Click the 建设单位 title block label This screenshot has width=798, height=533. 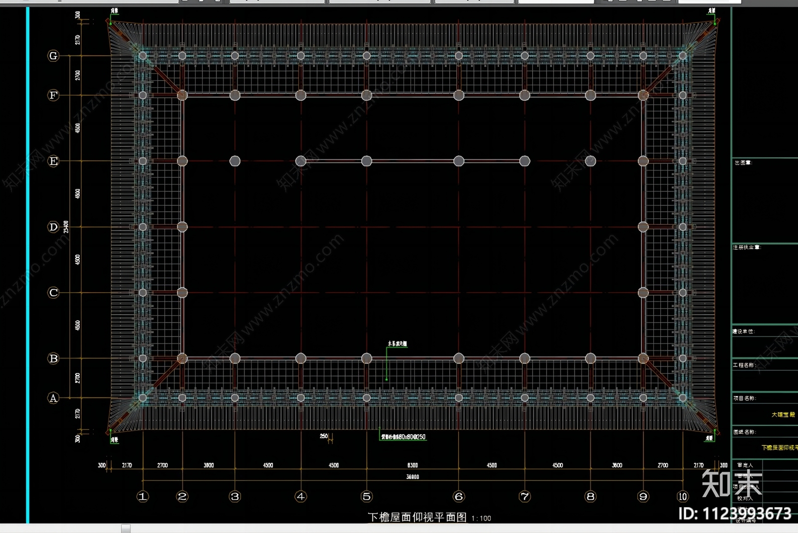pyautogui.click(x=744, y=332)
